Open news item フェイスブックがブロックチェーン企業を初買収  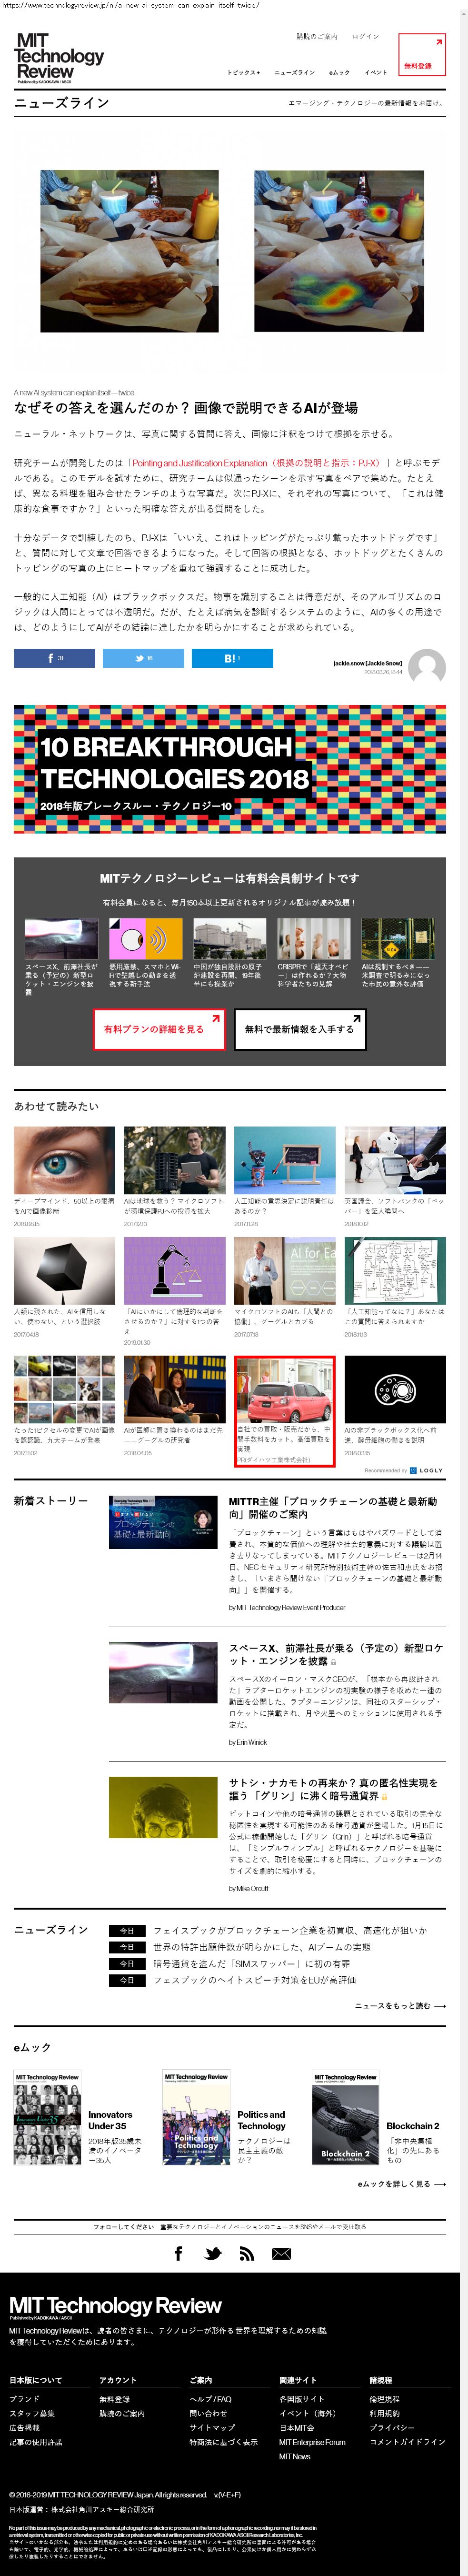(x=290, y=1930)
